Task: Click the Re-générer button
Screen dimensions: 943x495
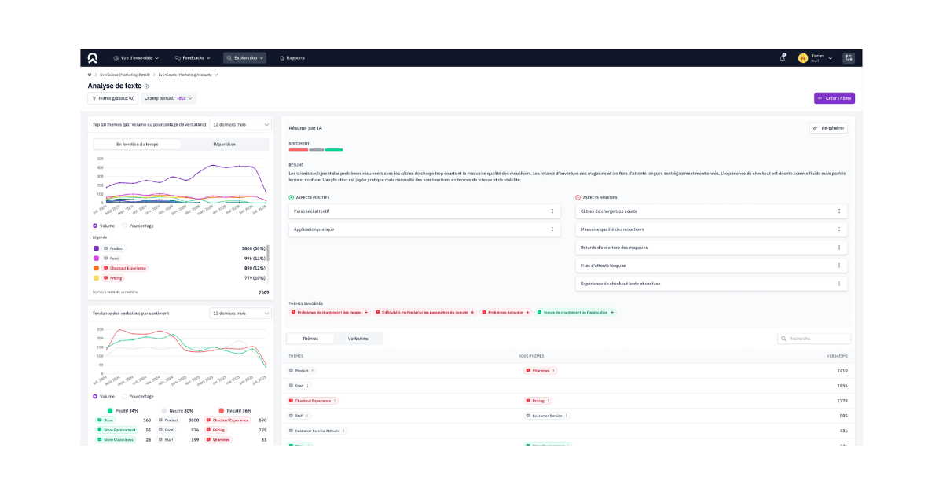Action: (828, 127)
